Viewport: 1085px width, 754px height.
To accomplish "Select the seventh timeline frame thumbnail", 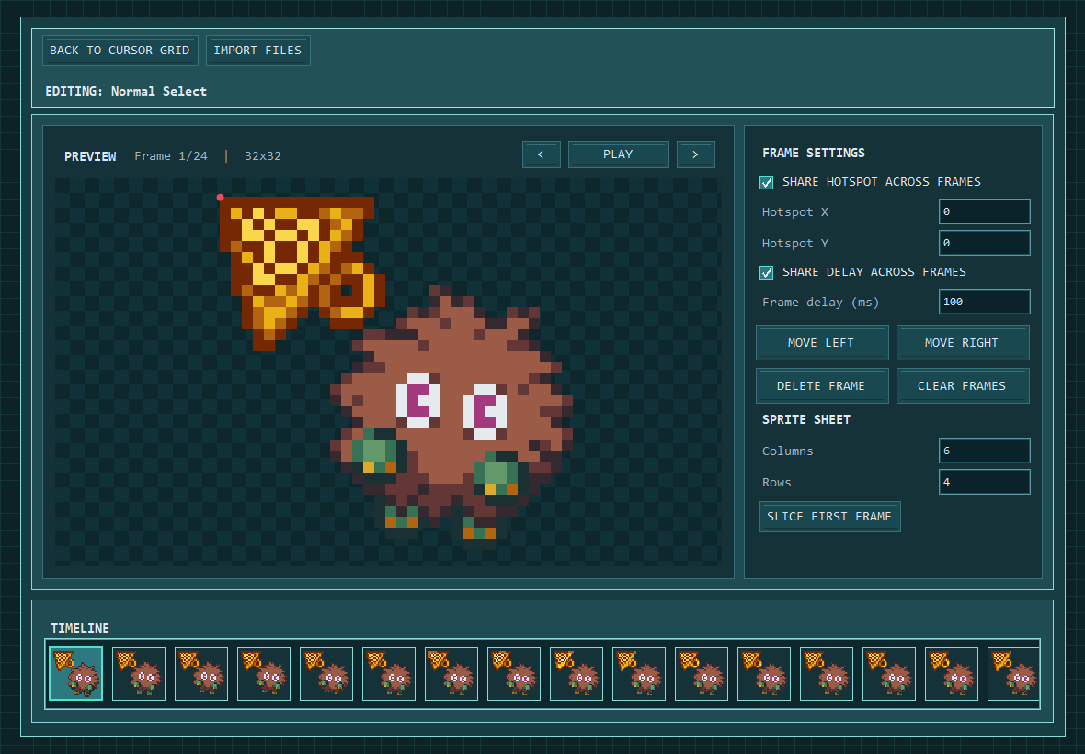I will tap(451, 674).
